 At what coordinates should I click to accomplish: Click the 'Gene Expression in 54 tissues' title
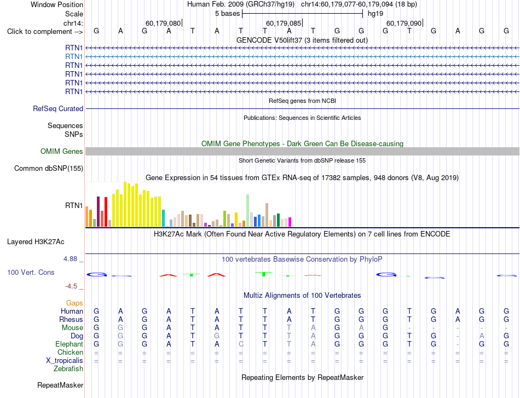302,178
